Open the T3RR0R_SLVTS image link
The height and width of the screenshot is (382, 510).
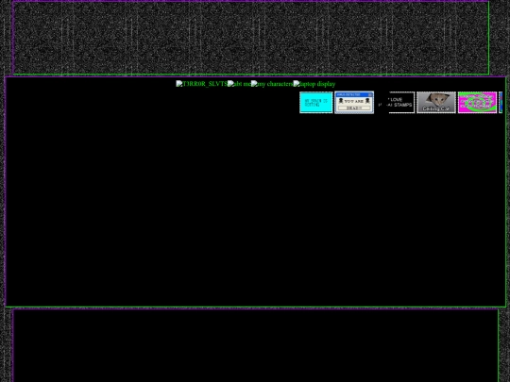202,84
